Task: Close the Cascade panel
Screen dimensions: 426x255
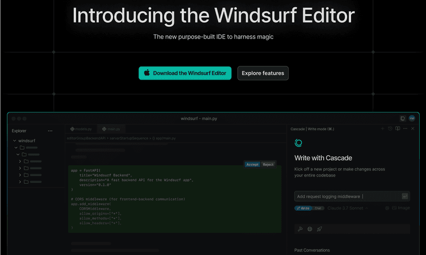Action: point(413,128)
